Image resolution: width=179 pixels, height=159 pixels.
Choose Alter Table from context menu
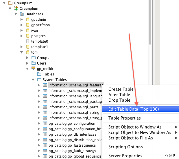[x=119, y=95]
